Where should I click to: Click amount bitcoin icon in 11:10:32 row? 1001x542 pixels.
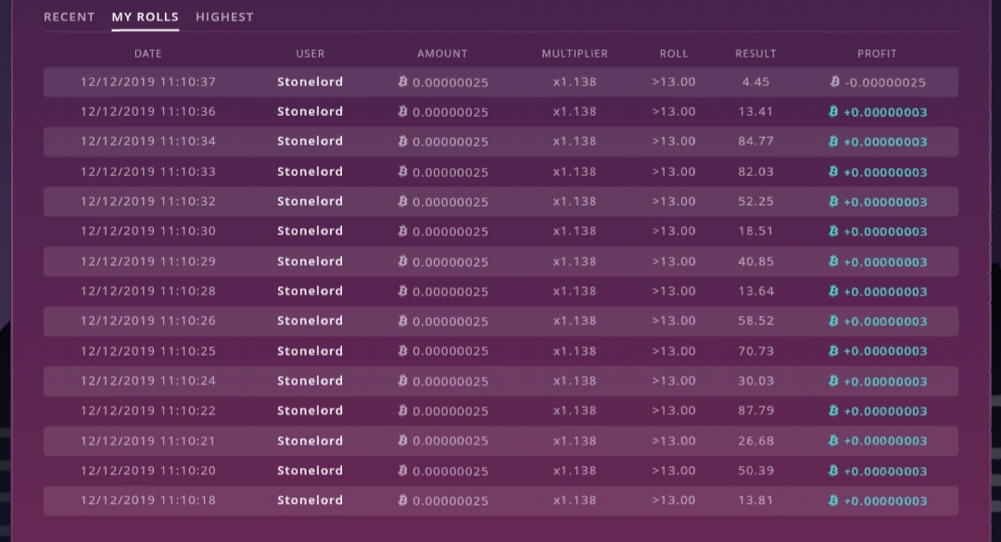coord(402,201)
